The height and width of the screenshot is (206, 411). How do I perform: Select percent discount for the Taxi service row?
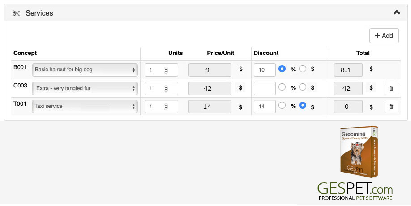tap(282, 105)
